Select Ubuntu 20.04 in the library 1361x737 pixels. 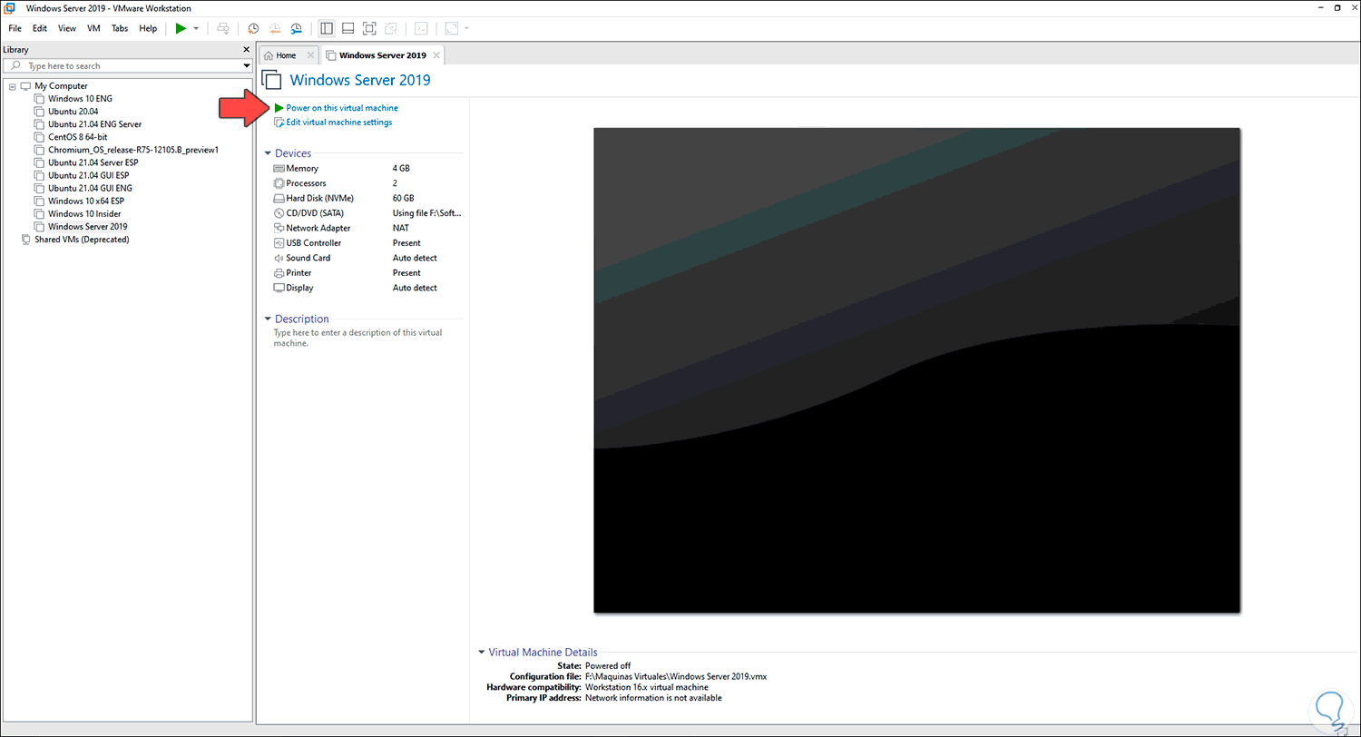[x=73, y=112]
